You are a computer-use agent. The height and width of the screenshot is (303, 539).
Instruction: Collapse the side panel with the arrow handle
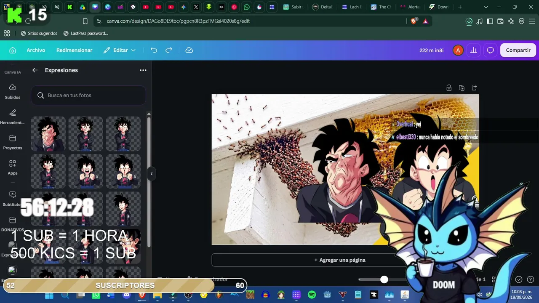coord(152,174)
